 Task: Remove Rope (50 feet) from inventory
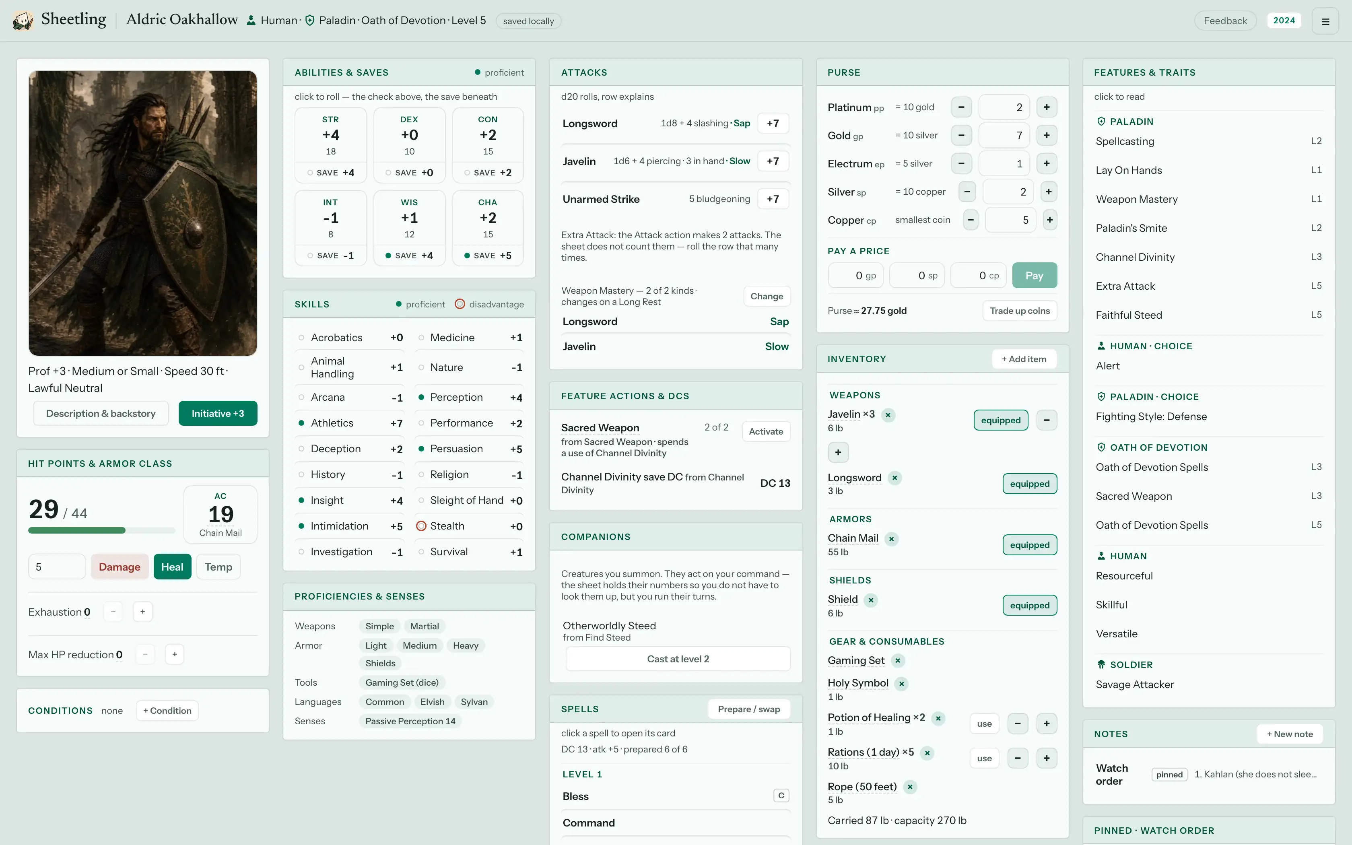click(x=909, y=787)
